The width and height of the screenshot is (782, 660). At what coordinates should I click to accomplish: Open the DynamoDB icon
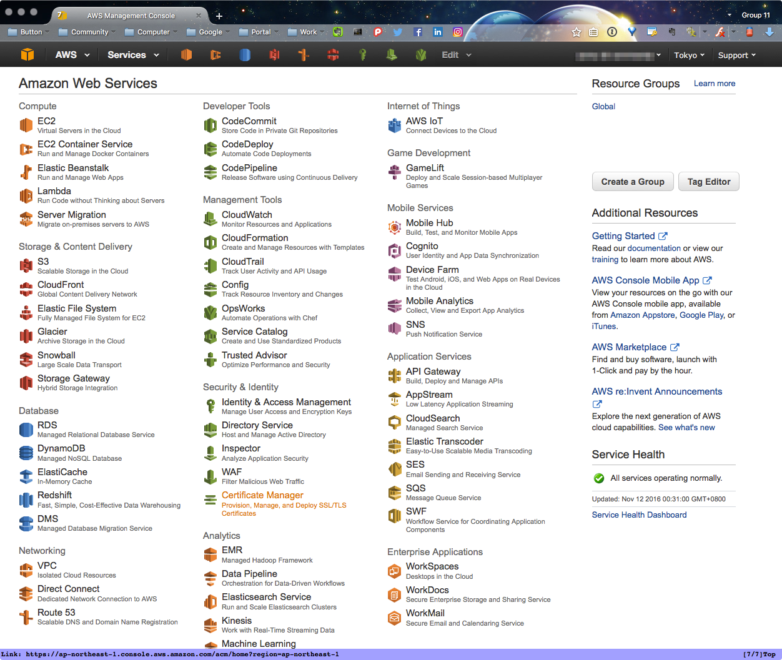[26, 453]
